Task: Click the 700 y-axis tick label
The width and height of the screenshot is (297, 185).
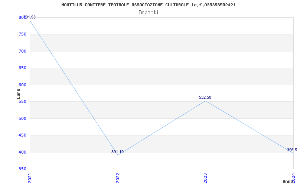Action: [x=22, y=51]
